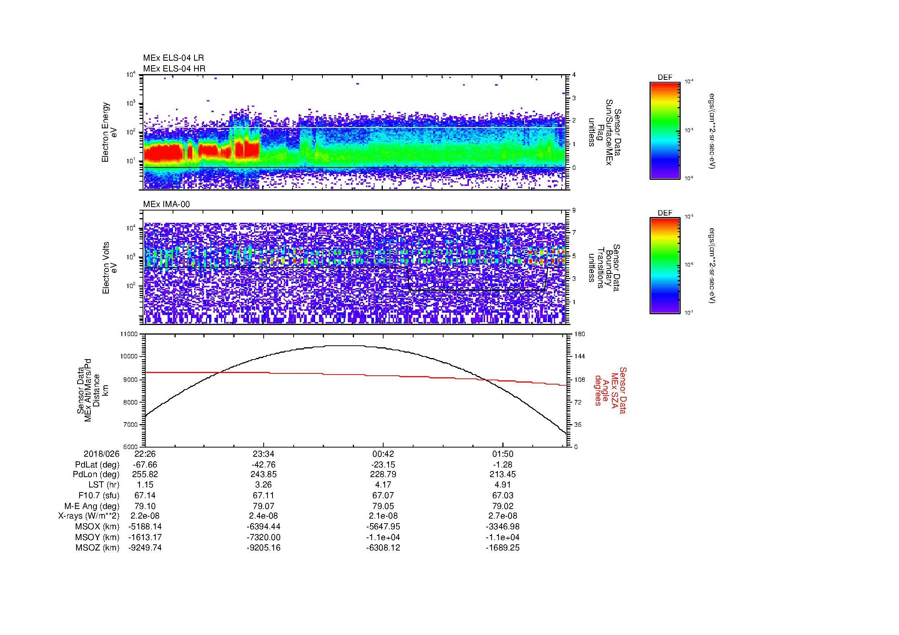Click the PdLon value 213.45
Image resolution: width=899 pixels, height=635 pixels.
[502, 474]
